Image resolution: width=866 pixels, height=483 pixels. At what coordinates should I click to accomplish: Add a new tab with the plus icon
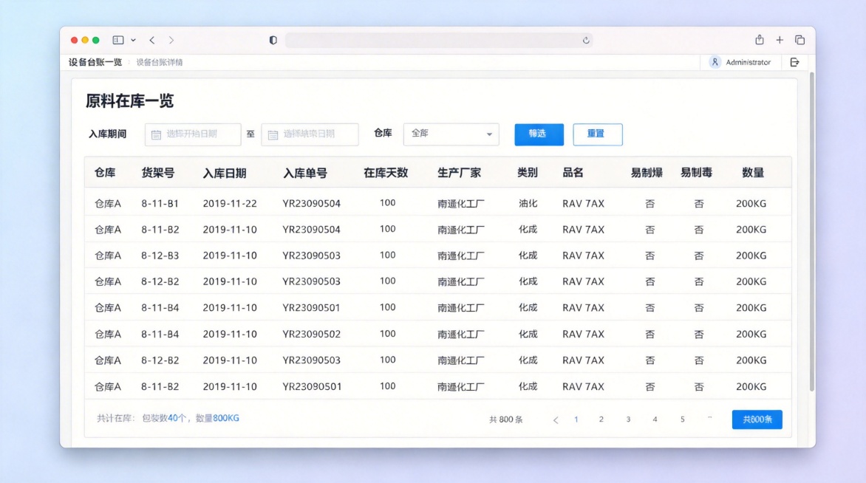pyautogui.click(x=780, y=40)
